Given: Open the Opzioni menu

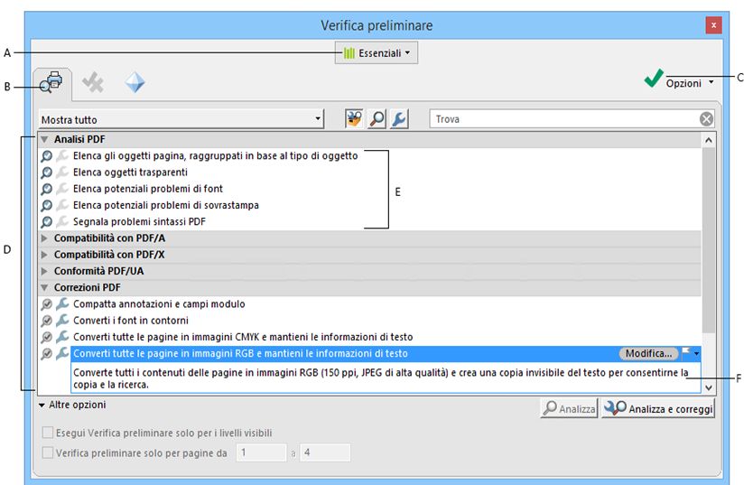Looking at the screenshot, I should [690, 83].
